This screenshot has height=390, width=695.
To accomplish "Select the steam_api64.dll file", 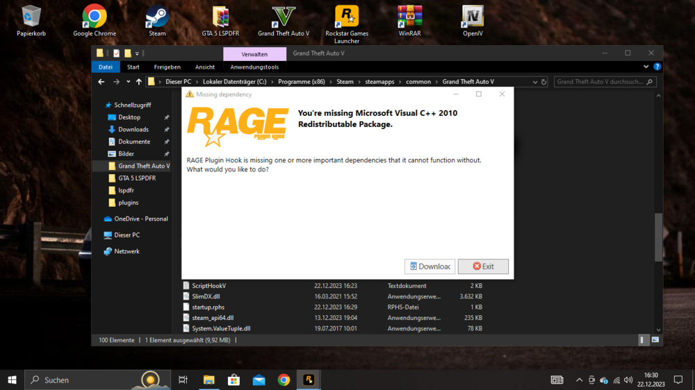I will click(x=213, y=318).
